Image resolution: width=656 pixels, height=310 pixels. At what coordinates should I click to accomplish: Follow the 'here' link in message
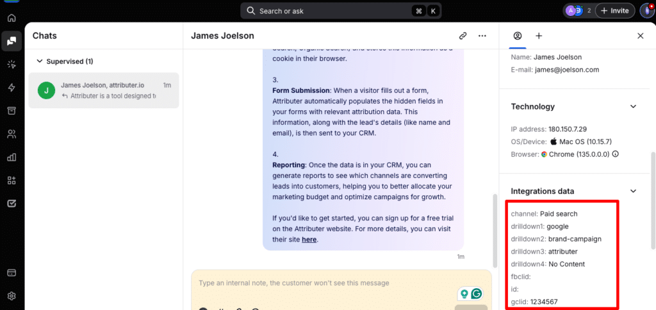pyautogui.click(x=309, y=240)
